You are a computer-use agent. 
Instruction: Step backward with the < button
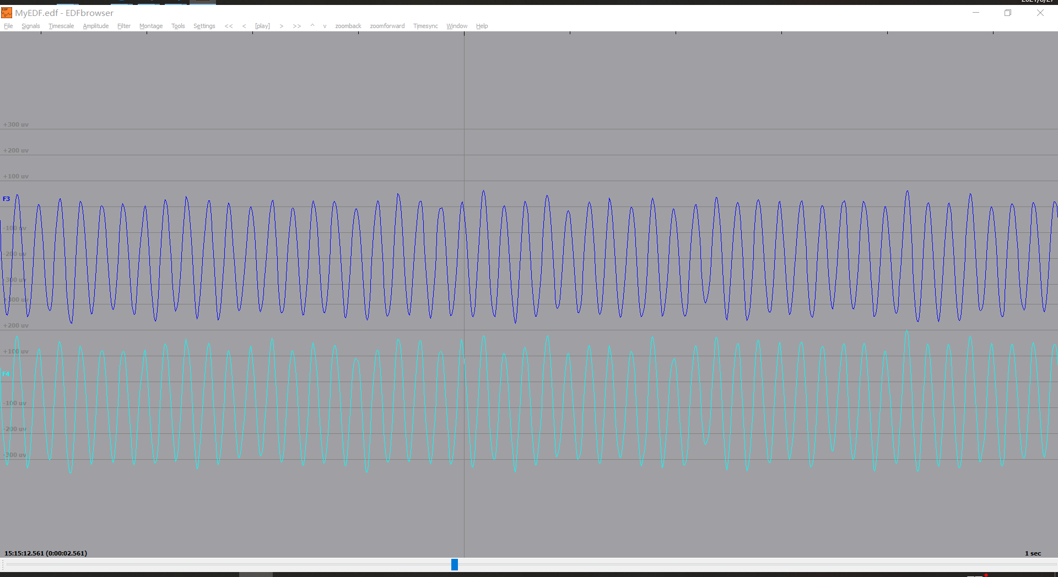coord(244,26)
